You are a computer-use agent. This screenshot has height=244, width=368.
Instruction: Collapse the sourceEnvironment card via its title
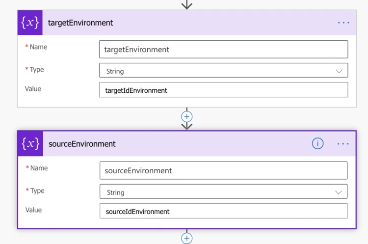click(x=82, y=144)
